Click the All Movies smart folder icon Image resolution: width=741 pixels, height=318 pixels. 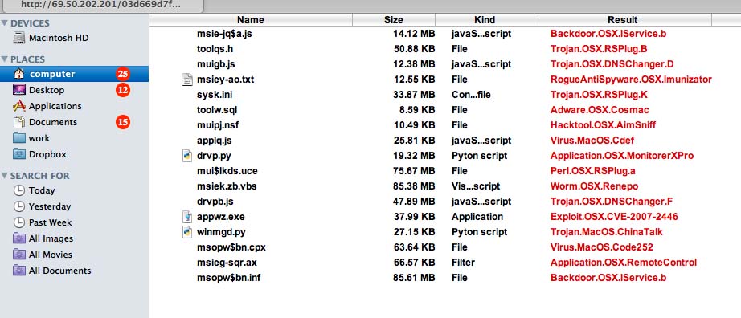(19, 255)
